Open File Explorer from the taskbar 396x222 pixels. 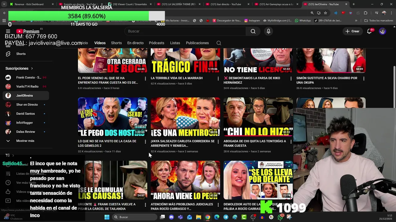coord(199,217)
